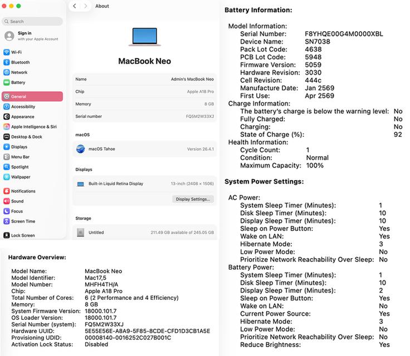Select the Screen Time sidebar item
Image resolution: width=410 pixels, height=356 pixels.
tap(19, 221)
